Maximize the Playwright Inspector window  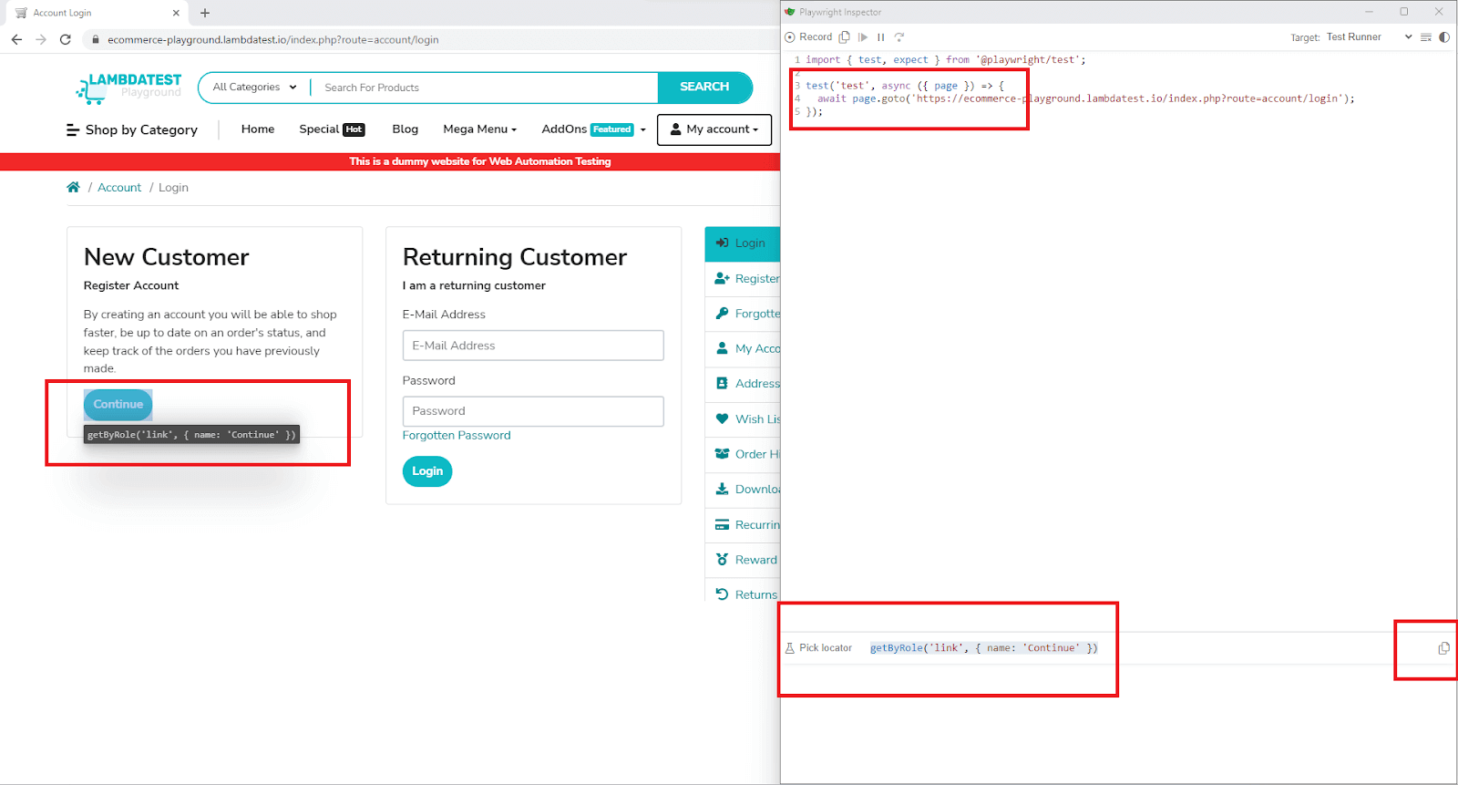pos(1403,12)
